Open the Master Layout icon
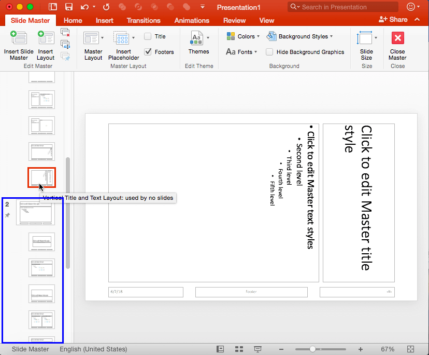Image resolution: width=429 pixels, height=355 pixels. pos(91,39)
